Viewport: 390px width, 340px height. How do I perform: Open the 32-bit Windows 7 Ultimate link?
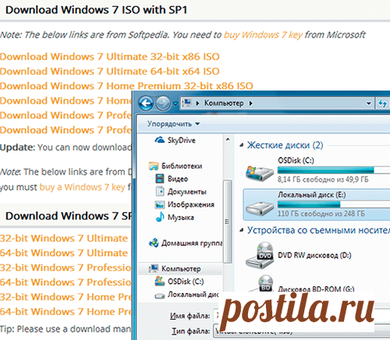click(x=64, y=238)
